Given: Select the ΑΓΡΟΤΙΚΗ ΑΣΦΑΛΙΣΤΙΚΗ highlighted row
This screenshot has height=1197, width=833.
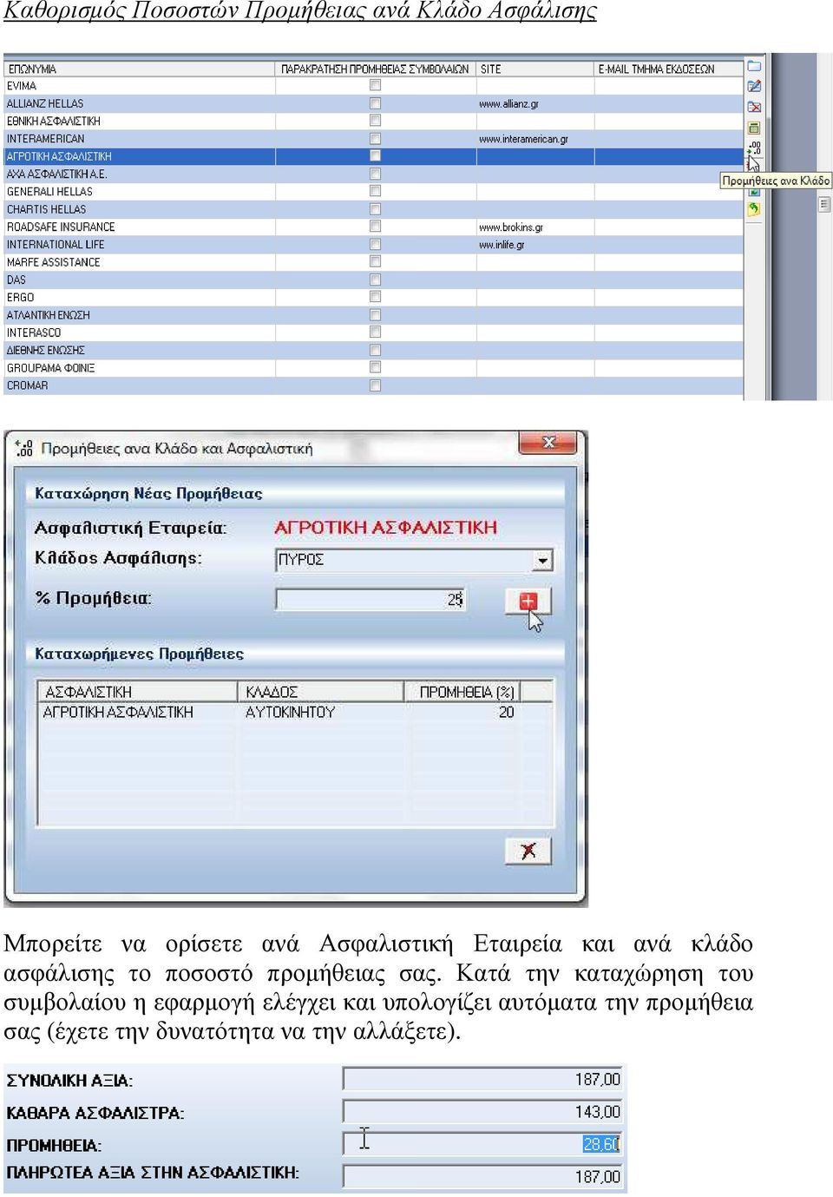Looking at the screenshot, I should pos(374,156).
